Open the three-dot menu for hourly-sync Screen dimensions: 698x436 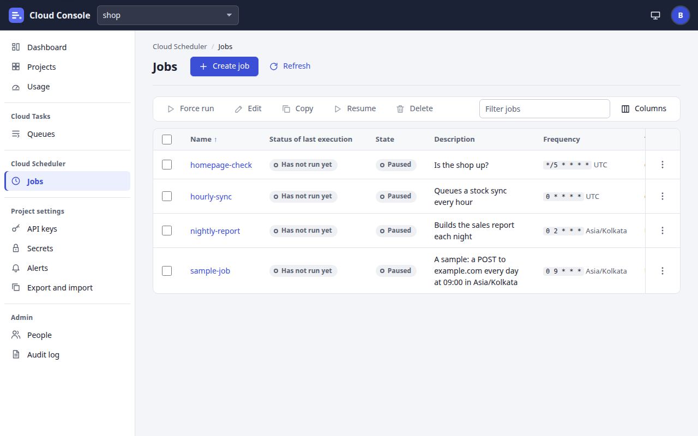663,196
